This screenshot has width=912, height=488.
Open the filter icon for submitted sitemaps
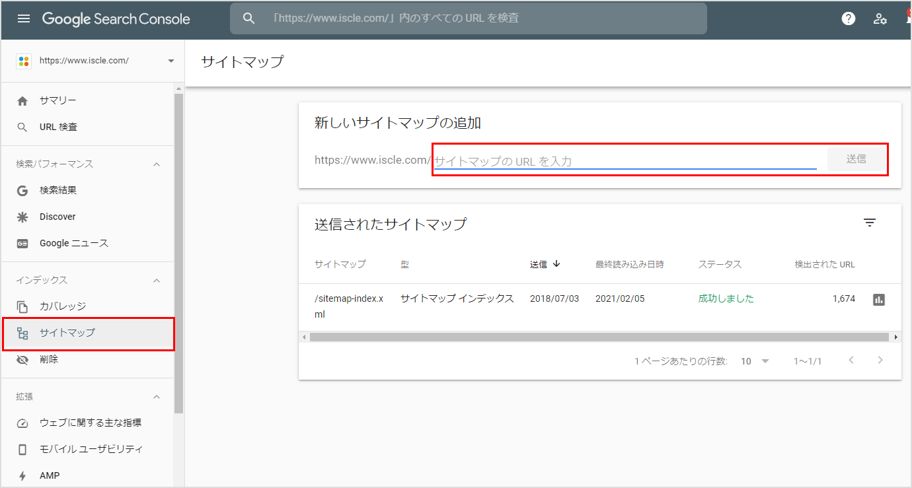[870, 223]
